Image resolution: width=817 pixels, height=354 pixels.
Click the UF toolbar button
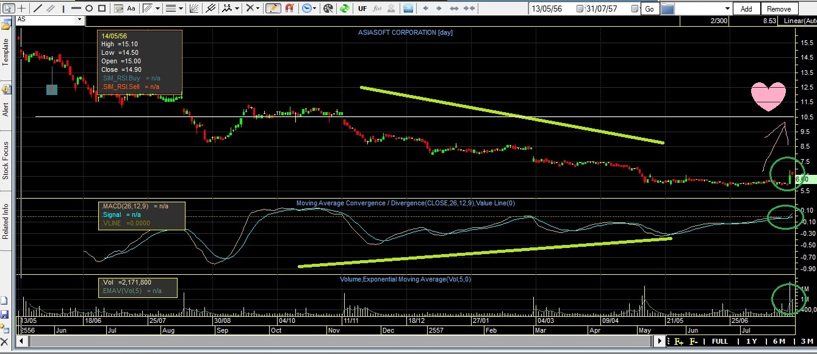362,9
